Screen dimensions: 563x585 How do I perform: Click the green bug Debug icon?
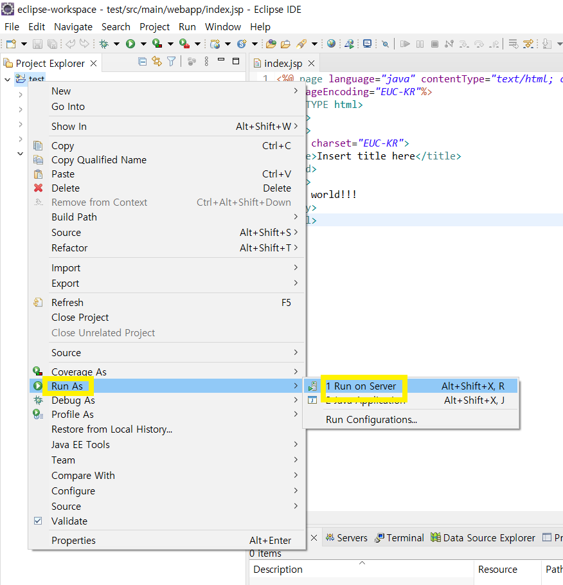tap(104, 44)
